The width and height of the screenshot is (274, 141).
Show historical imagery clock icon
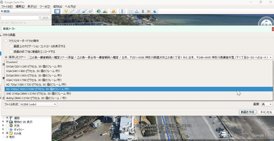tap(99, 11)
